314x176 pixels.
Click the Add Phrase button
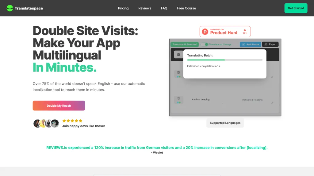pos(250,45)
